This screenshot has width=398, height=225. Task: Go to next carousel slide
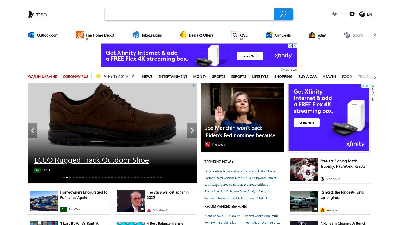pyautogui.click(x=192, y=130)
